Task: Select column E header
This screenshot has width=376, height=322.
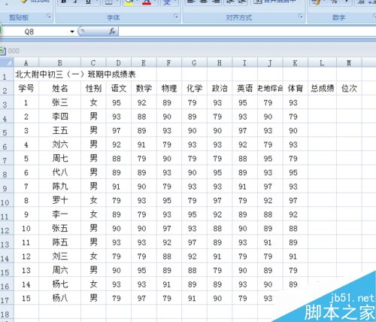Action: coord(144,62)
